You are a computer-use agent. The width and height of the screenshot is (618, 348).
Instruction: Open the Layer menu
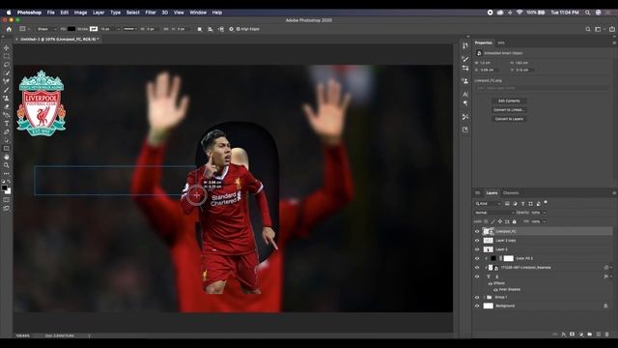[x=98, y=13]
